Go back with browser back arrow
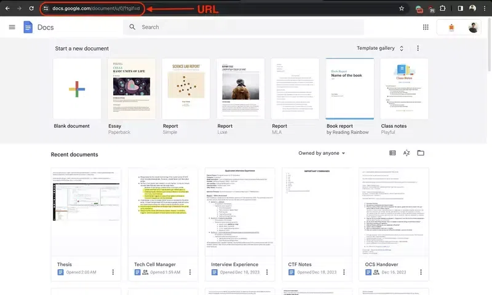The width and height of the screenshot is (492, 295). point(7,9)
